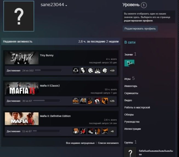Click fifth Mafia II Classic achievement icon
Screen dimensions: 179x157
[x=105, y=101]
